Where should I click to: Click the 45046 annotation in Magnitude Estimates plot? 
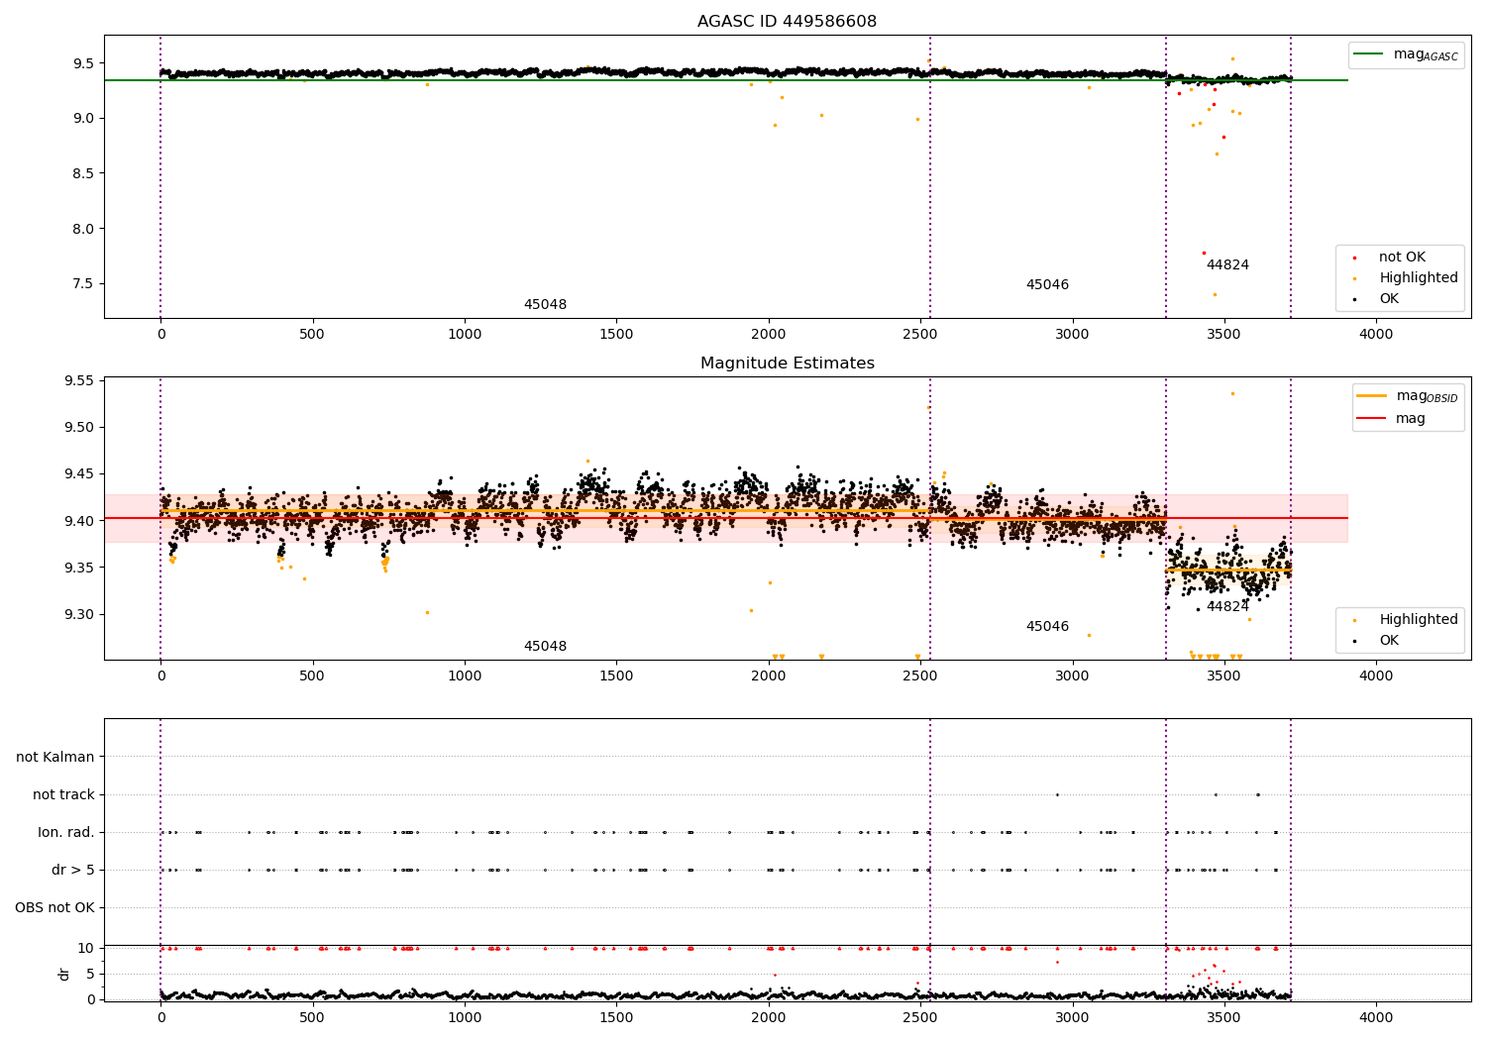coord(1047,627)
